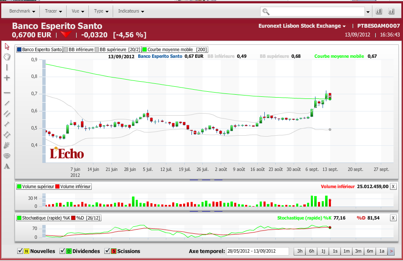Select the horizontal line drawing tool

(7, 93)
